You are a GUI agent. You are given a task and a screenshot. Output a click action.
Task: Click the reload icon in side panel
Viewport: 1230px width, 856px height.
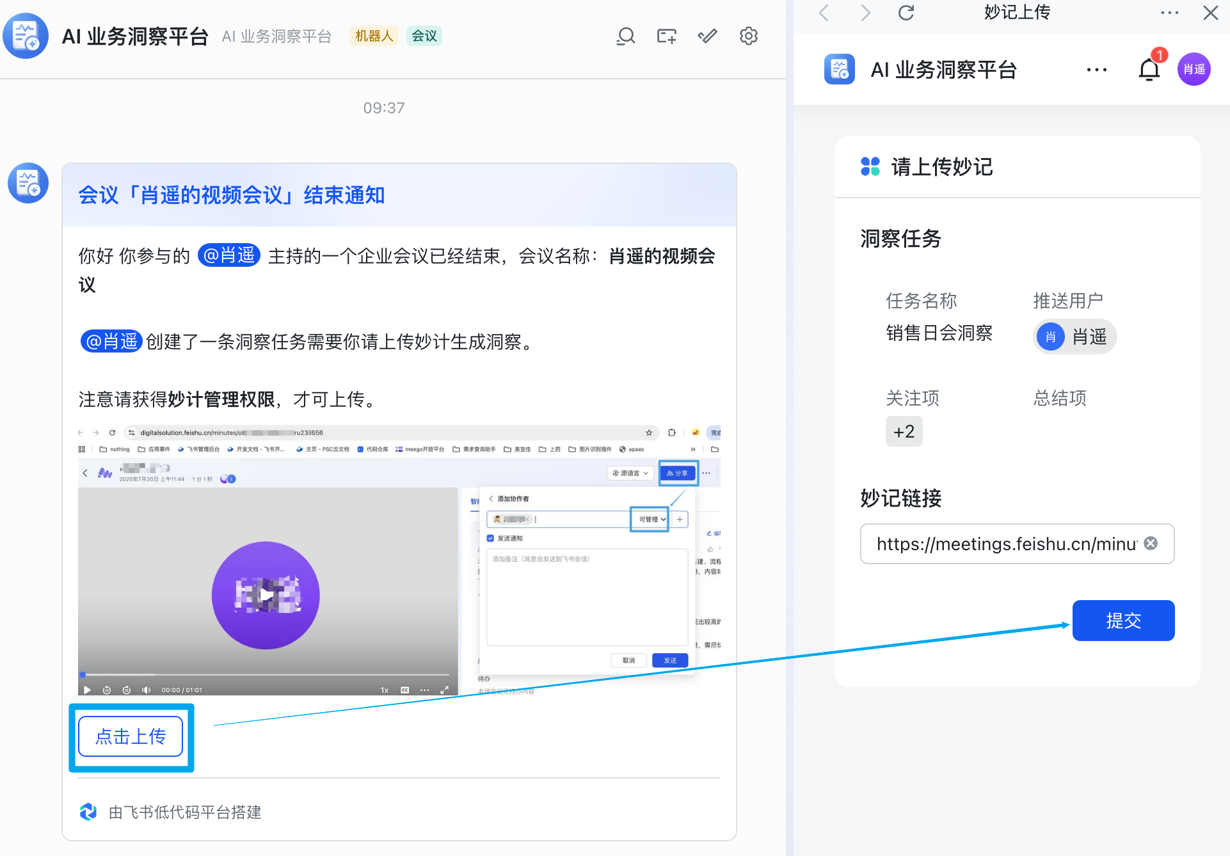(906, 13)
